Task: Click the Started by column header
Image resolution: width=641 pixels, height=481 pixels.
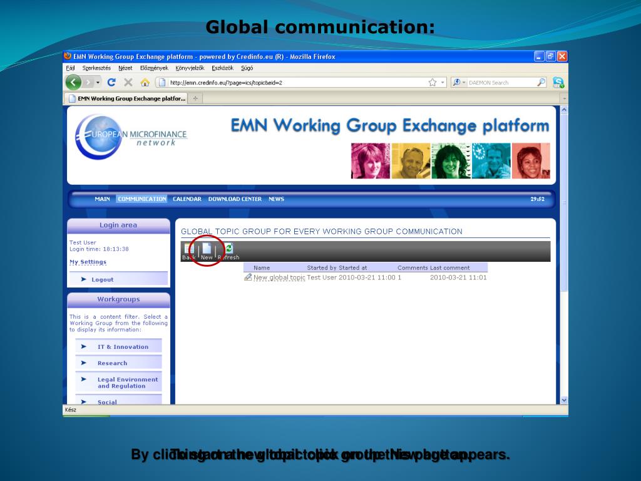Action: [322, 268]
